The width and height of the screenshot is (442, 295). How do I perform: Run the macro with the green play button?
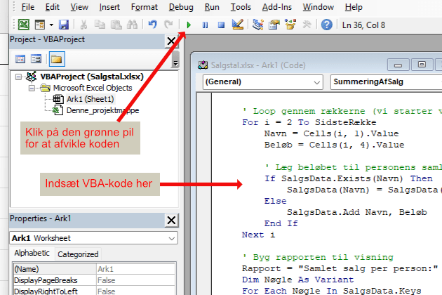point(189,25)
